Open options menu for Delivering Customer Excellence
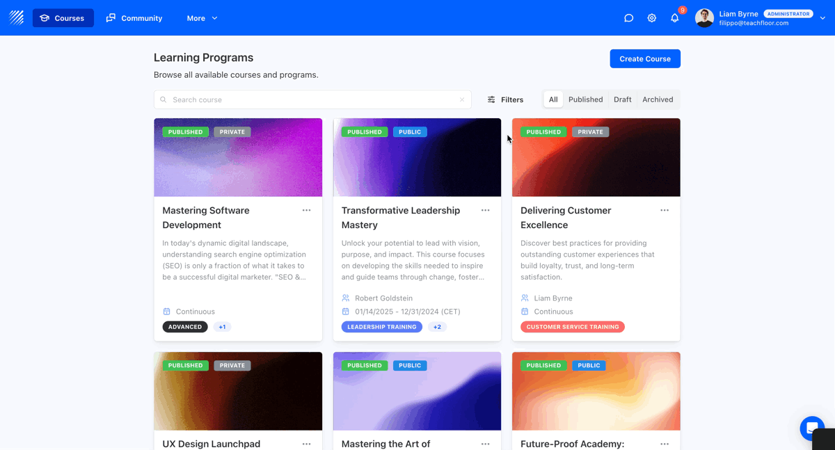This screenshot has width=835, height=450. point(665,210)
